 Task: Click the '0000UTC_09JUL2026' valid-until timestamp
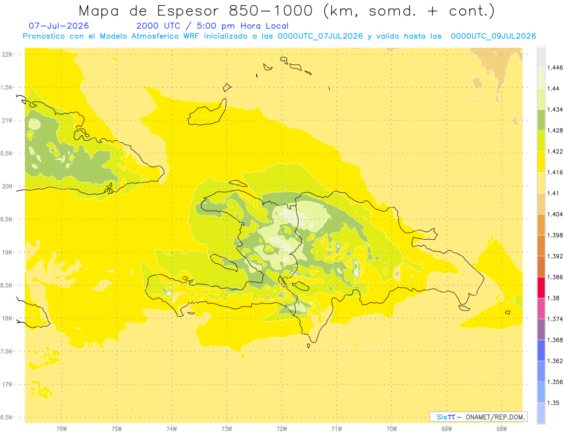(493, 36)
